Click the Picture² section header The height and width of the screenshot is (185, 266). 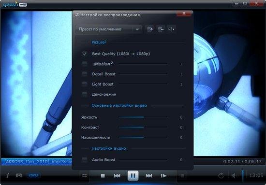99,43
